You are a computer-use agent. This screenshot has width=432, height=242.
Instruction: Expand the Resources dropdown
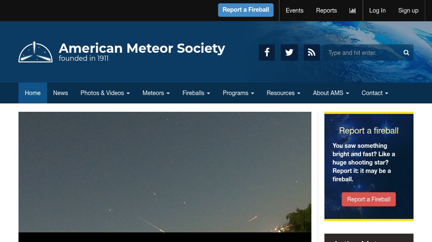pyautogui.click(x=283, y=93)
